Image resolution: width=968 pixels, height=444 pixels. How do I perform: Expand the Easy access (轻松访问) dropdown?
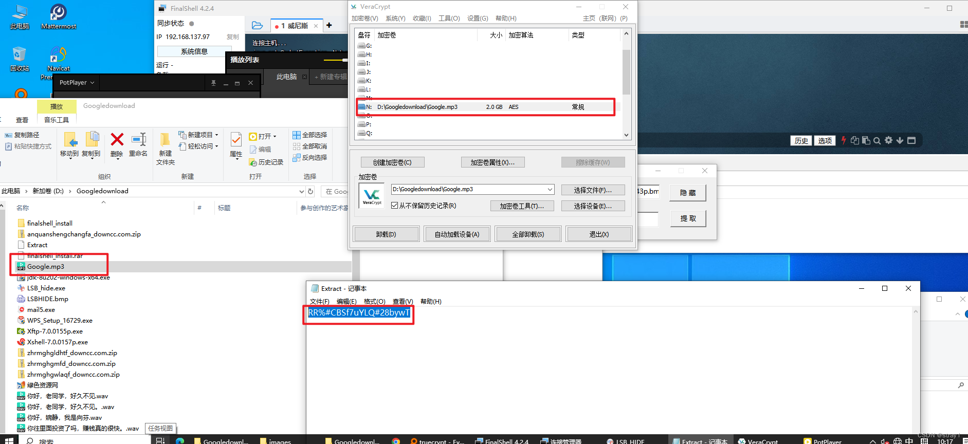216,146
